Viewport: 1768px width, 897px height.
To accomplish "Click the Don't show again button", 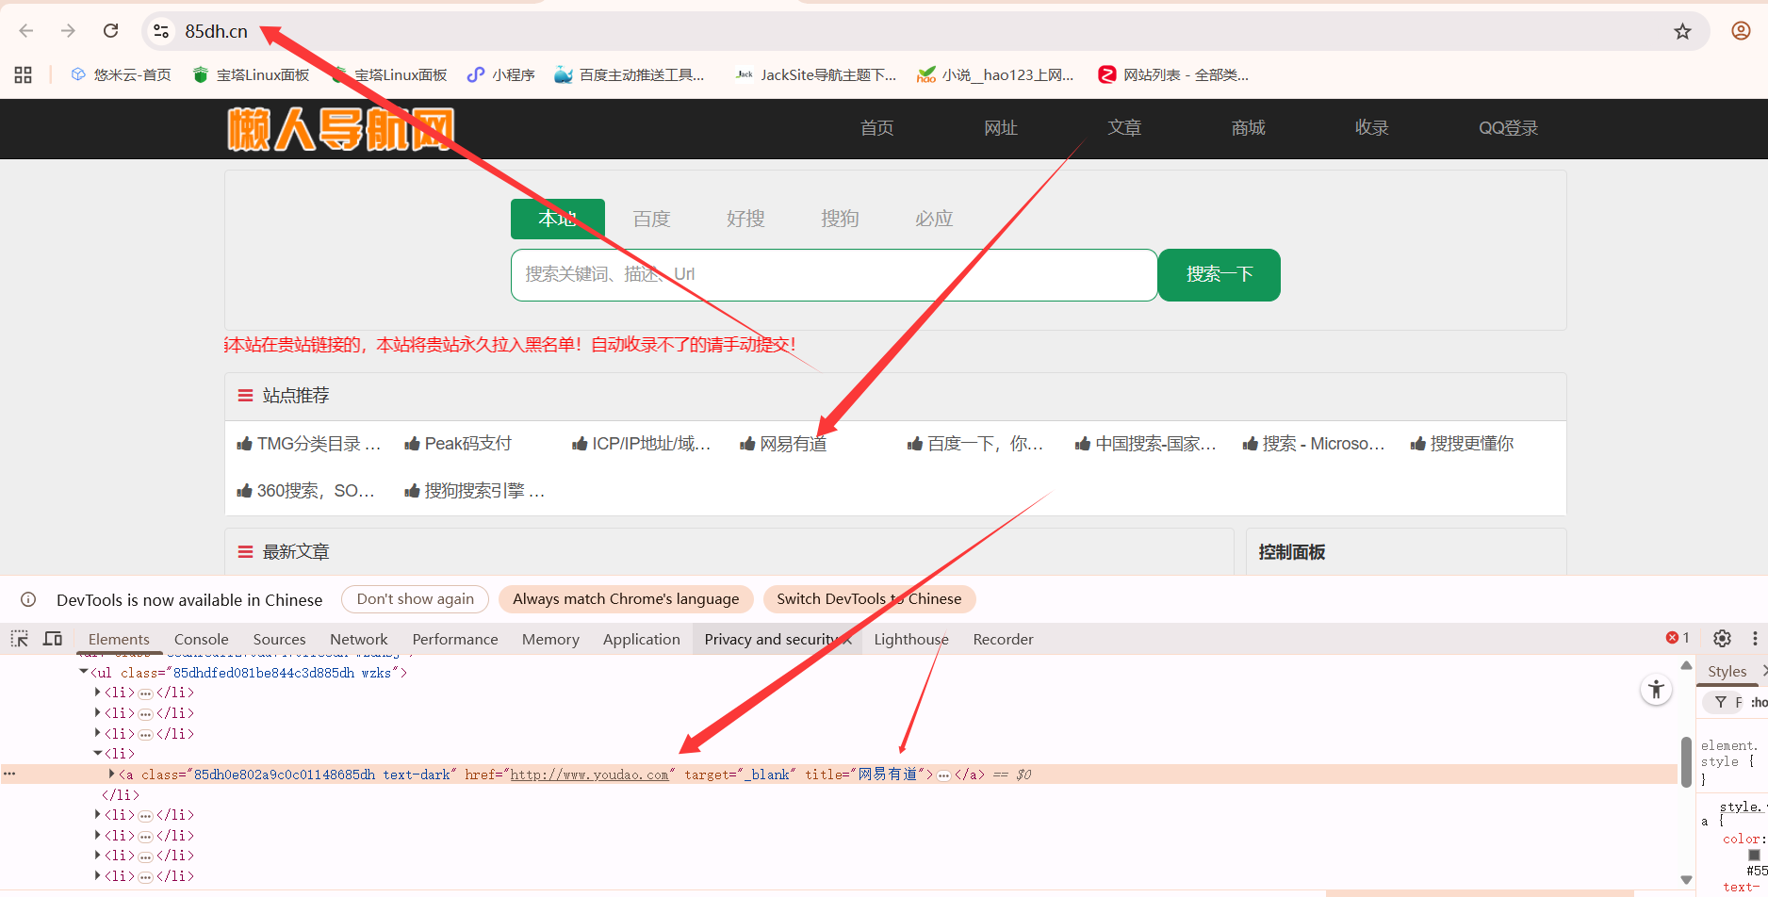I will click(x=415, y=598).
